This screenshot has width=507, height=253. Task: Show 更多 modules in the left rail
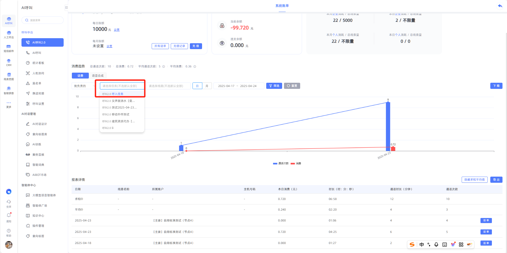click(x=9, y=104)
